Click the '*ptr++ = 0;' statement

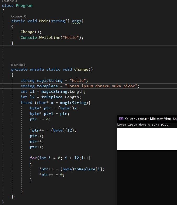point(52,175)
